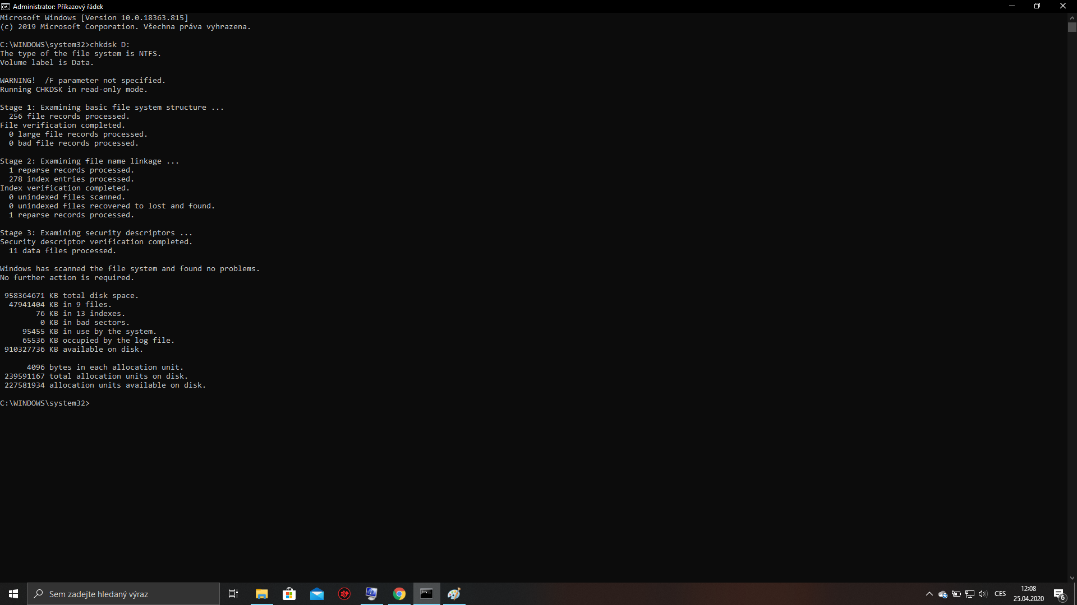Image resolution: width=1077 pixels, height=605 pixels.
Task: Open the volume speaker control
Action: [983, 594]
